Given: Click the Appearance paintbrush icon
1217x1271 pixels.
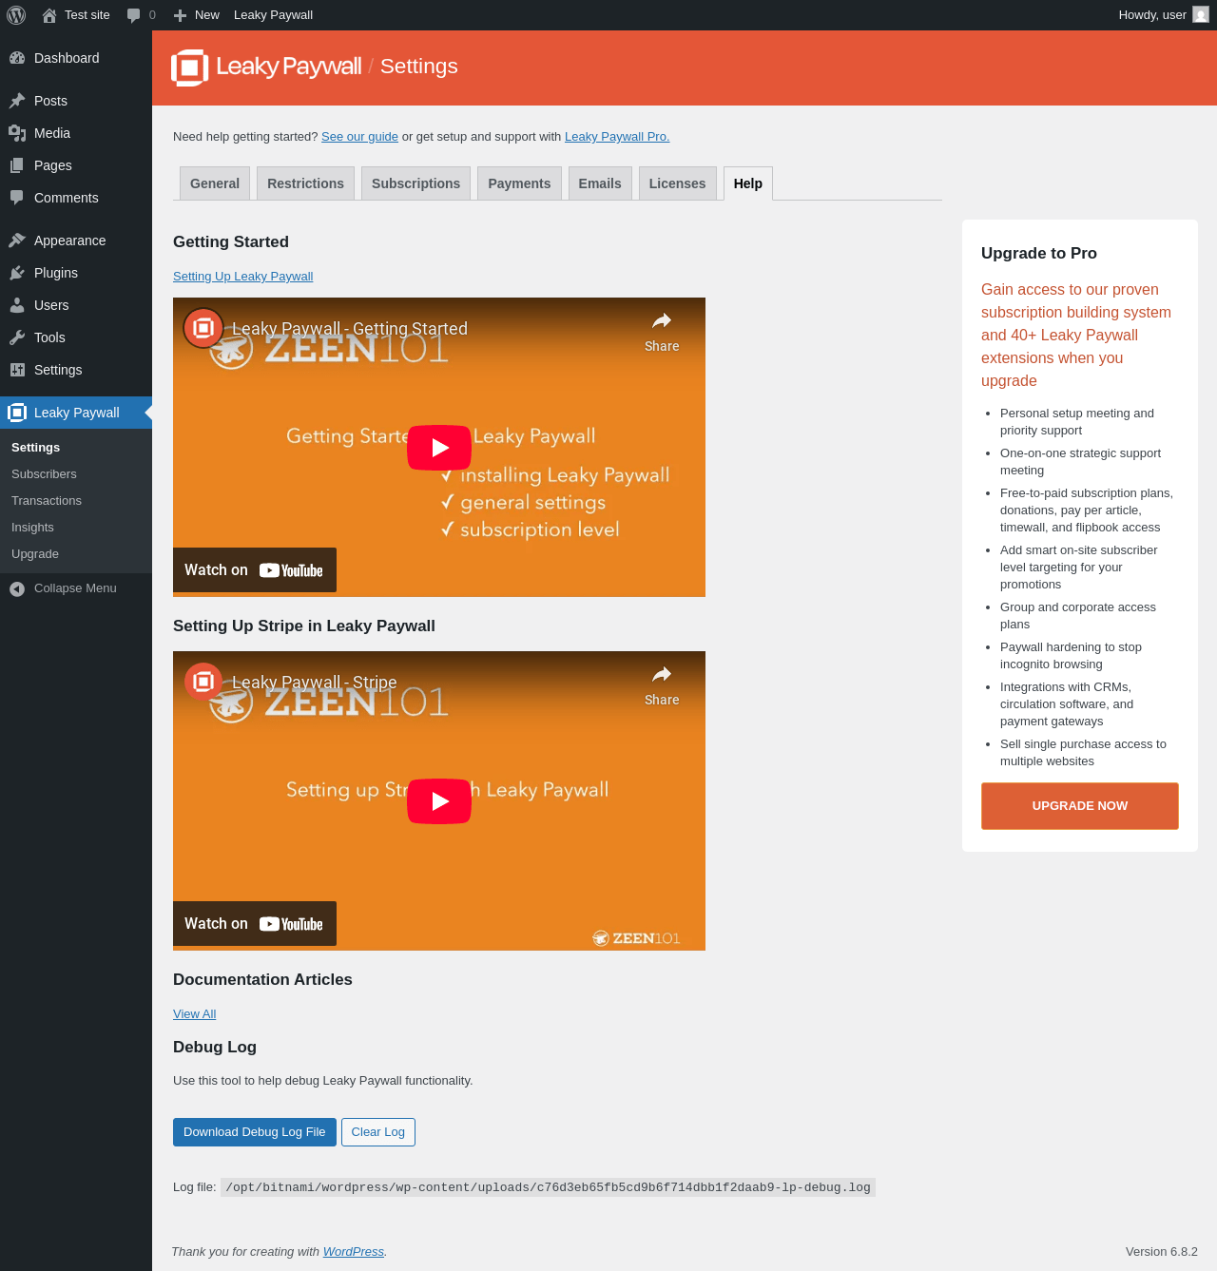Looking at the screenshot, I should click(17, 241).
